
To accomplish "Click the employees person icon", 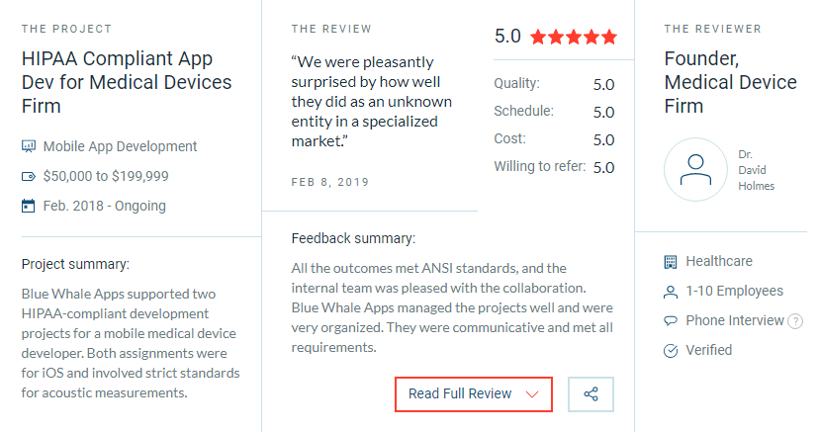I will 671,292.
